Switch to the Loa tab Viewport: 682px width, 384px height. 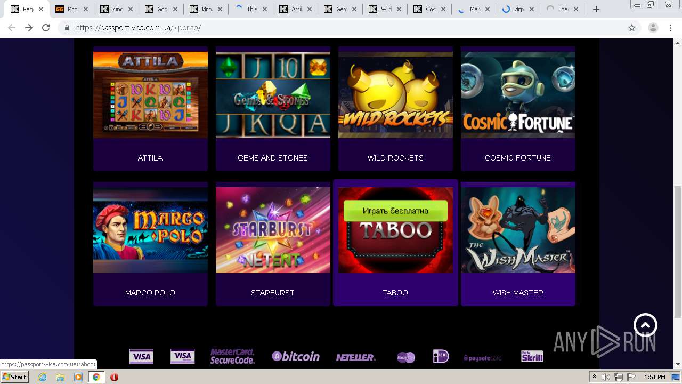tap(563, 9)
